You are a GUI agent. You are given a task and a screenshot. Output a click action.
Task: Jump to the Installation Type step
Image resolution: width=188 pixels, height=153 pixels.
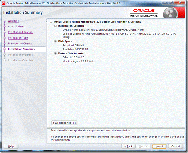tap(18, 38)
